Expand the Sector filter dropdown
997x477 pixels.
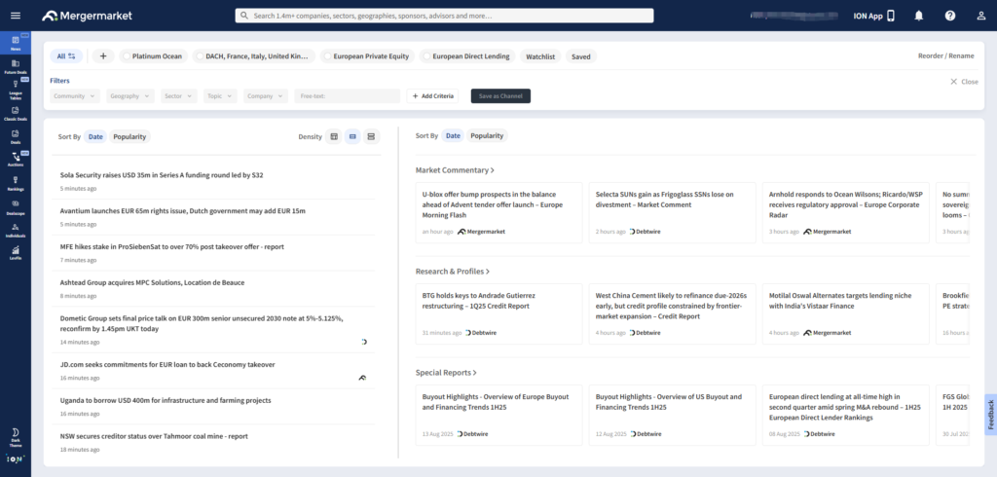[x=178, y=96]
